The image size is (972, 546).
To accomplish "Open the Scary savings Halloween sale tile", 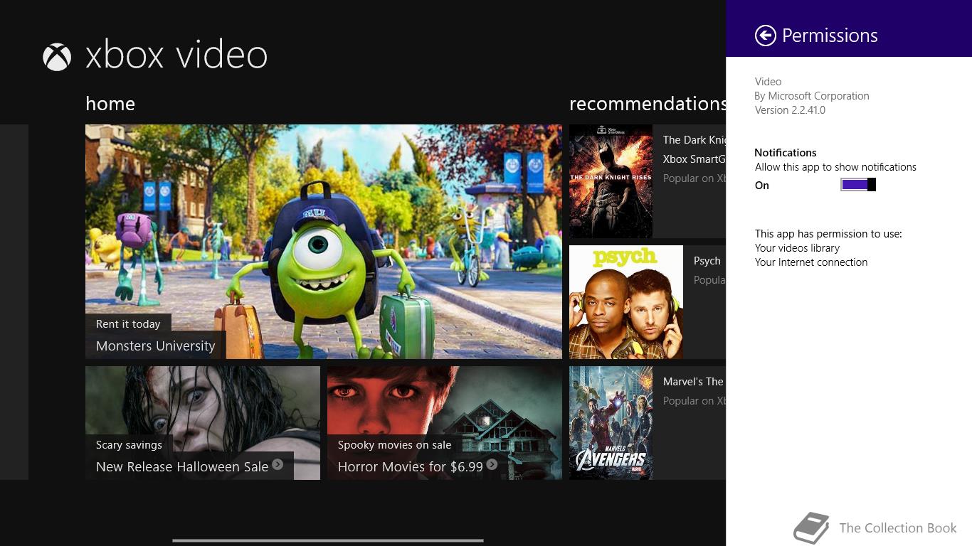I will pyautogui.click(x=203, y=423).
